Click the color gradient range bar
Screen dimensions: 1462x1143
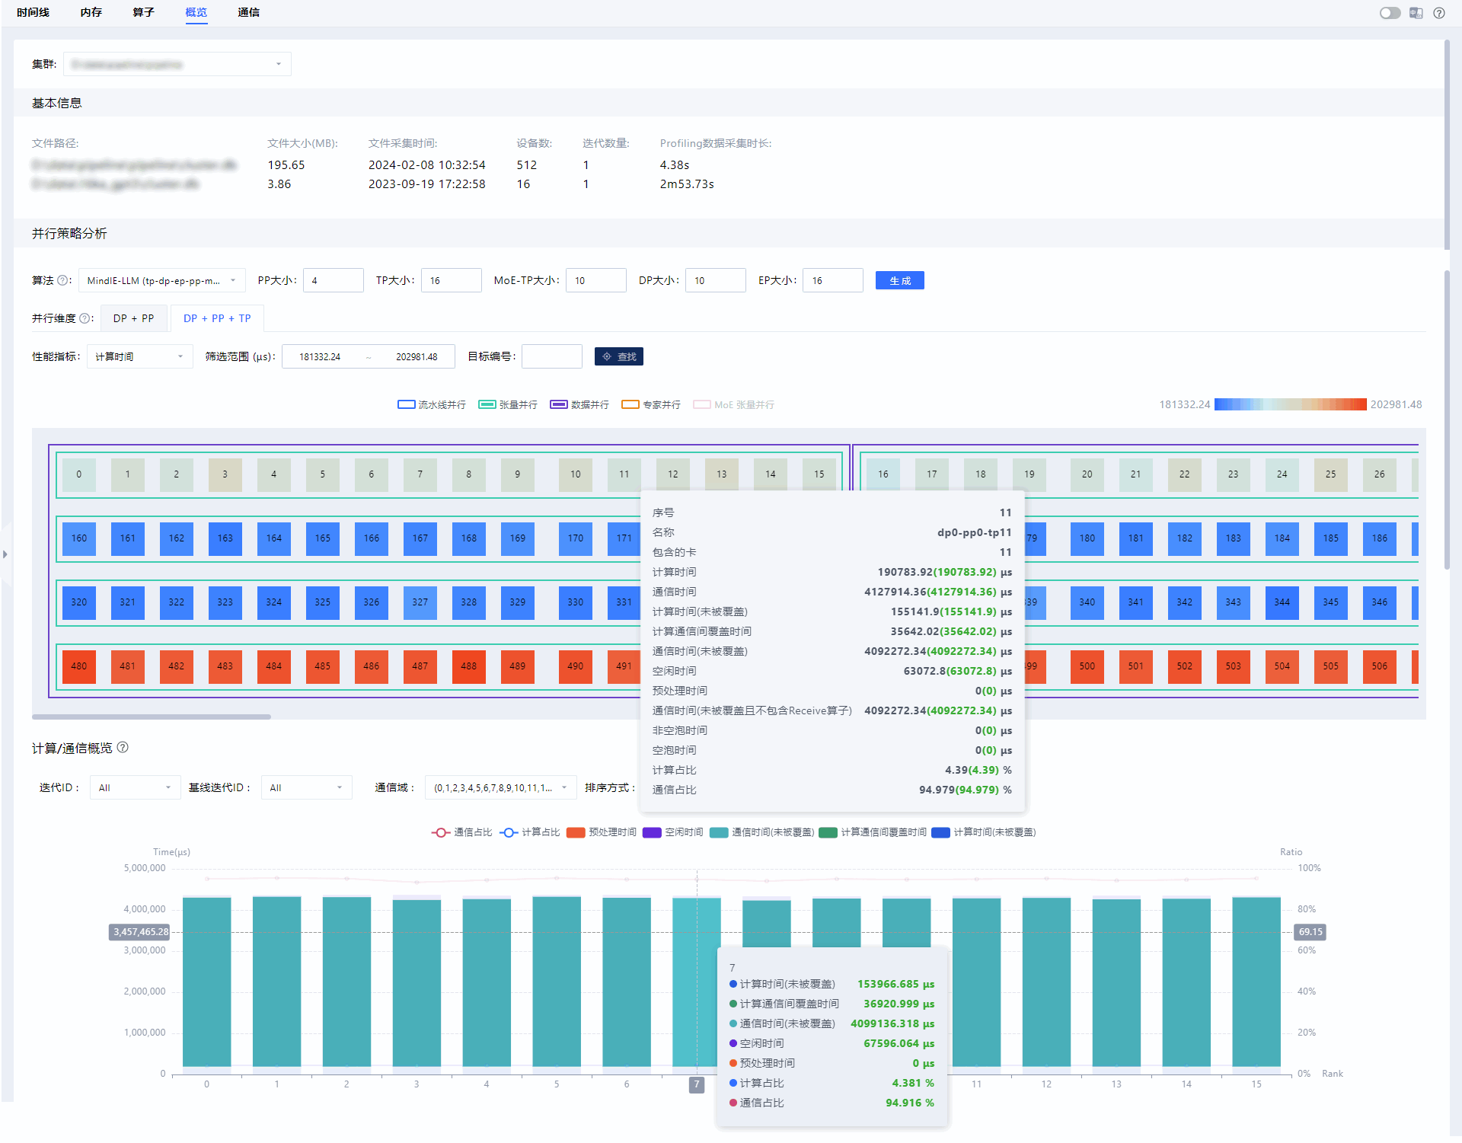coord(1290,404)
